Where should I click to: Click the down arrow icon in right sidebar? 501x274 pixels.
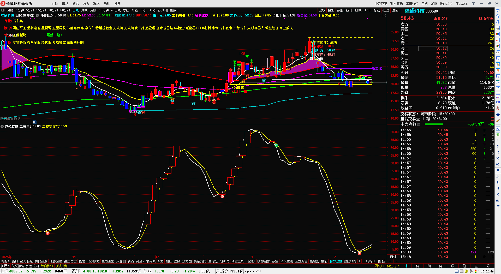point(498,22)
